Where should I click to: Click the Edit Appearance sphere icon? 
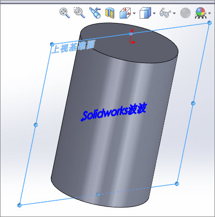185,13
